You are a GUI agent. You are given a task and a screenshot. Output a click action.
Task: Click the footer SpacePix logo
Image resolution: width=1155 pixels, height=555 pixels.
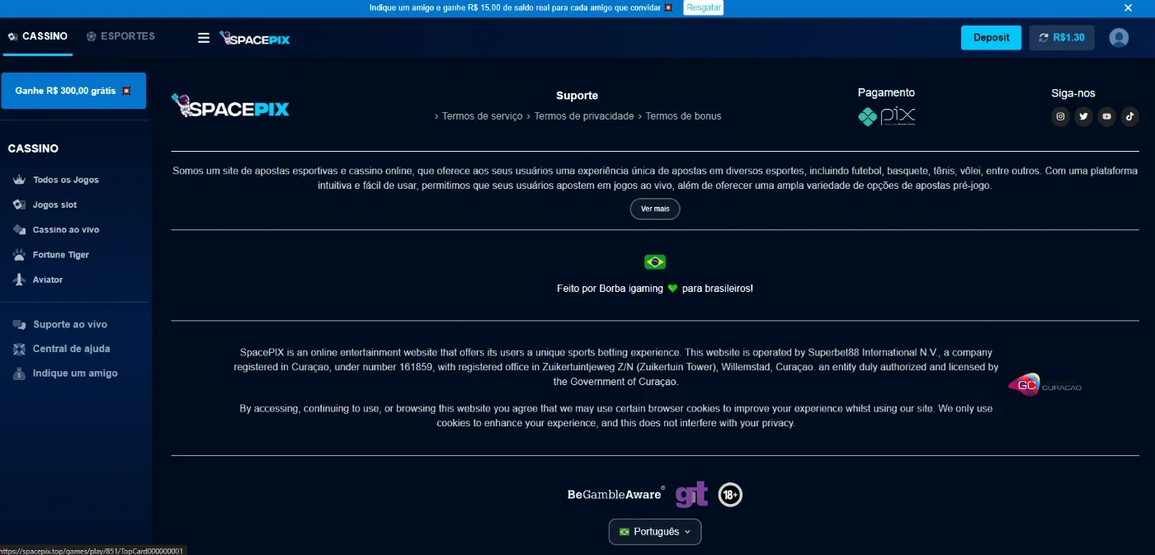click(x=230, y=106)
